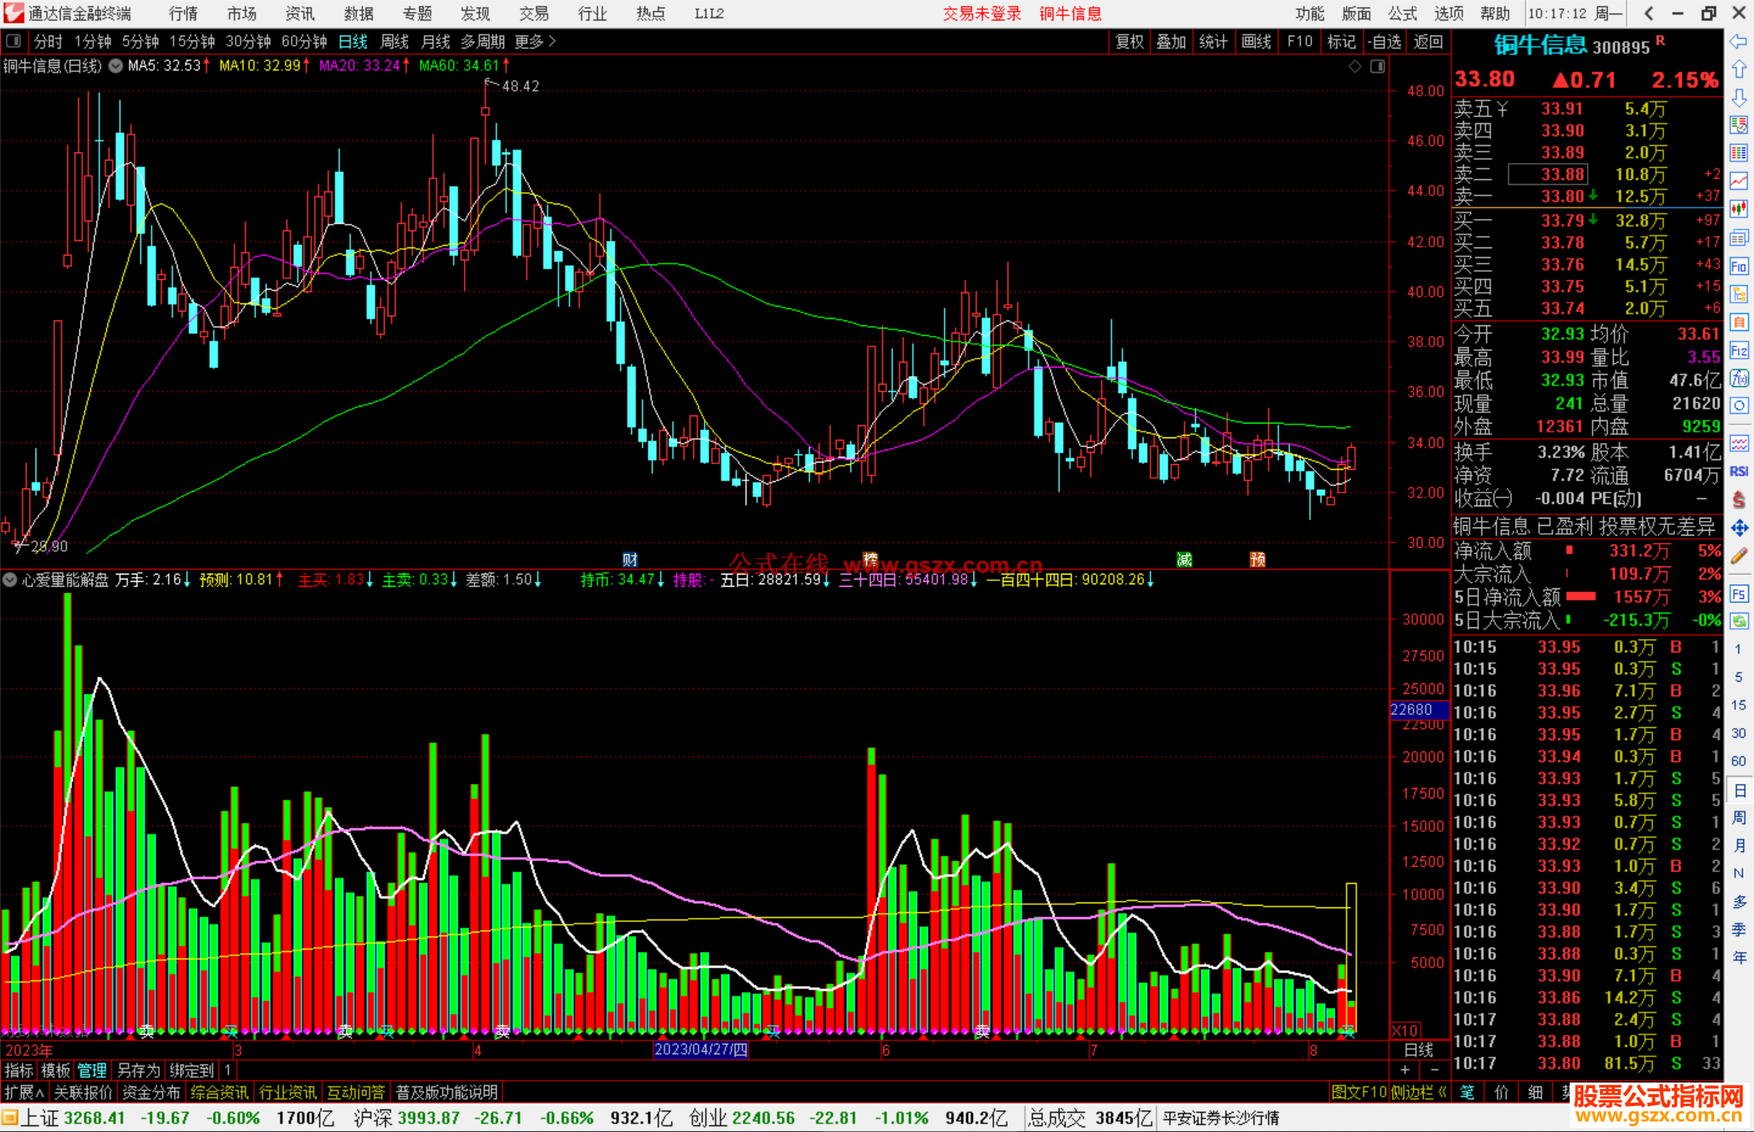Click the 叠加 overlay button
Viewport: 1754px width, 1132px height.
pos(1171,41)
